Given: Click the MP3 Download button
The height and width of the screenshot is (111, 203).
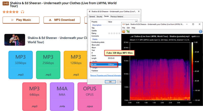Looking at the screenshot, I should pos(62,20).
